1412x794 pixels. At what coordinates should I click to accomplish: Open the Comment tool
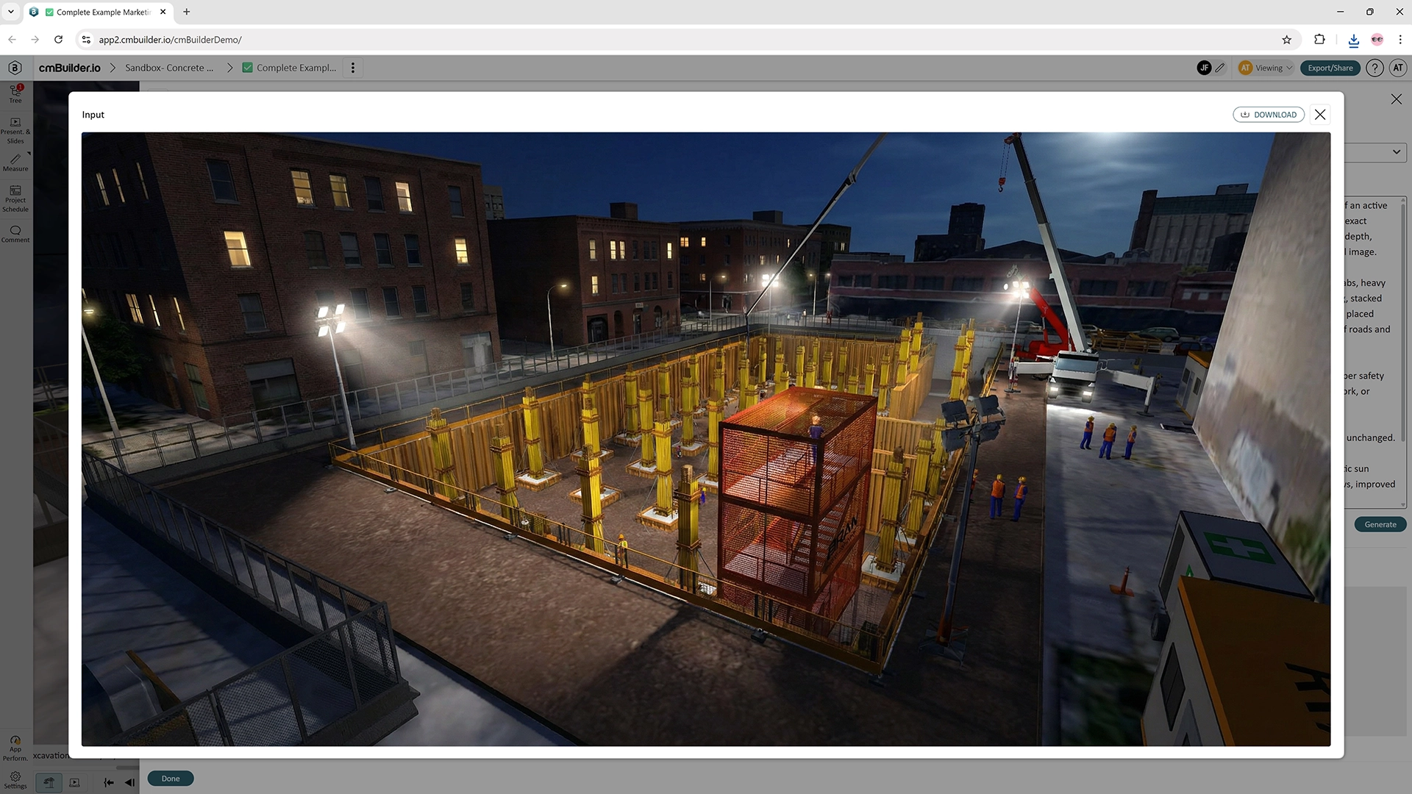pos(15,233)
